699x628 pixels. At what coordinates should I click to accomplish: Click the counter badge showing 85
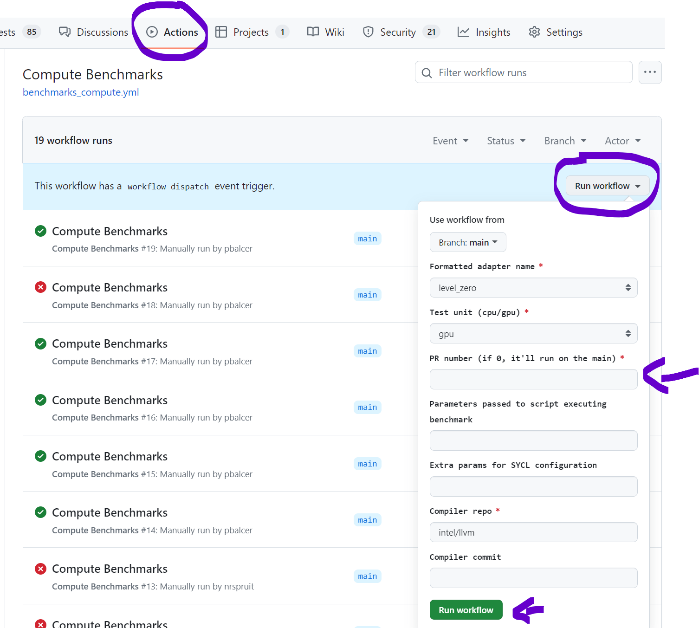[32, 32]
